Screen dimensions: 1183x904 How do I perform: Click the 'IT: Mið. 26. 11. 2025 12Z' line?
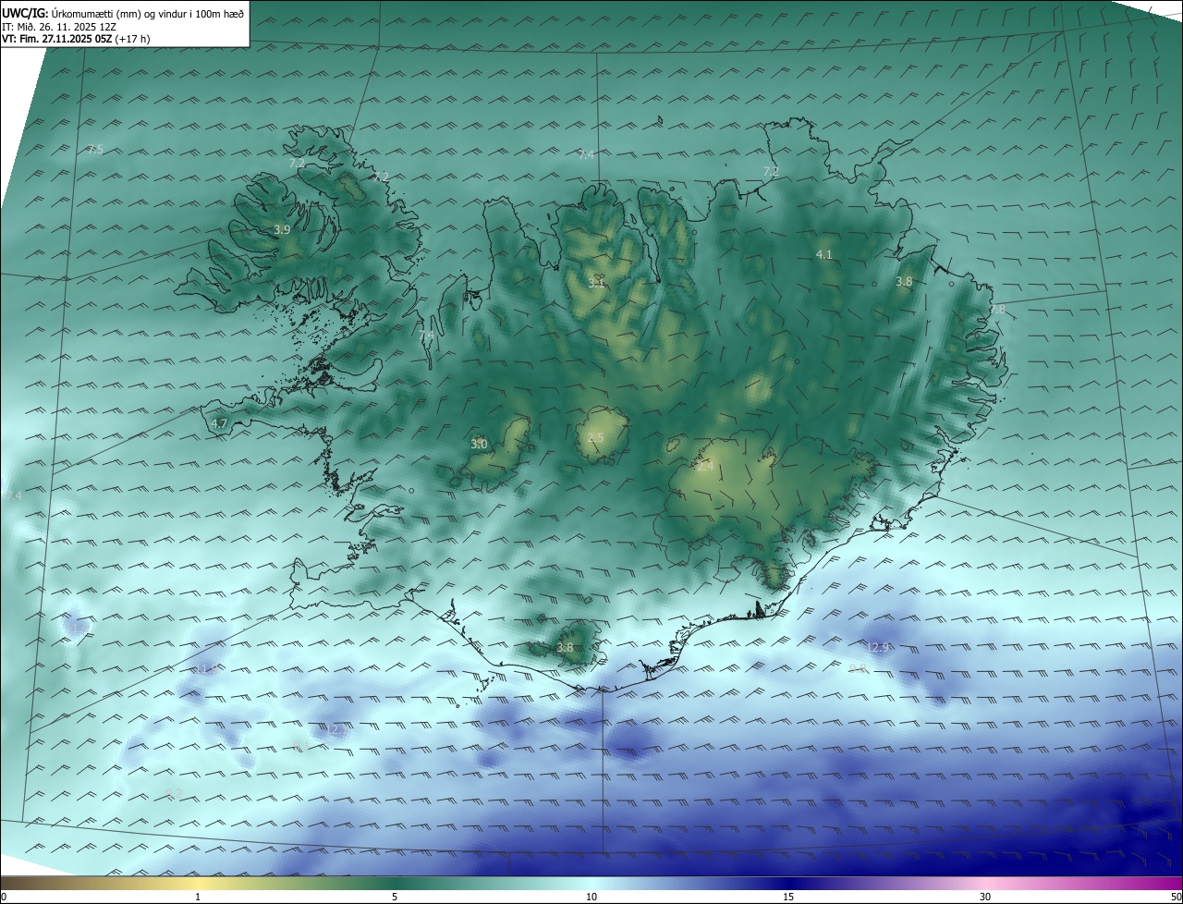[x=57, y=26]
